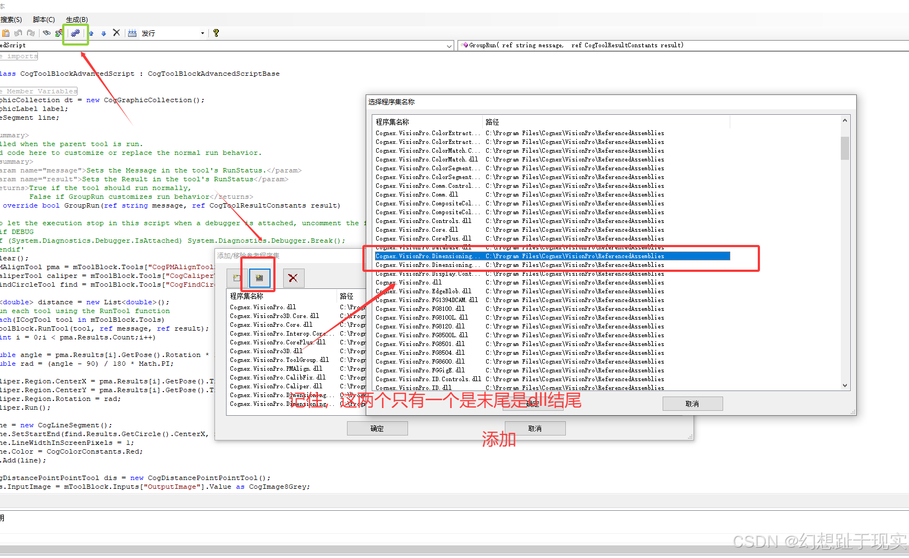Click the build script icon beside 发行
909x558 pixels.
[x=132, y=33]
